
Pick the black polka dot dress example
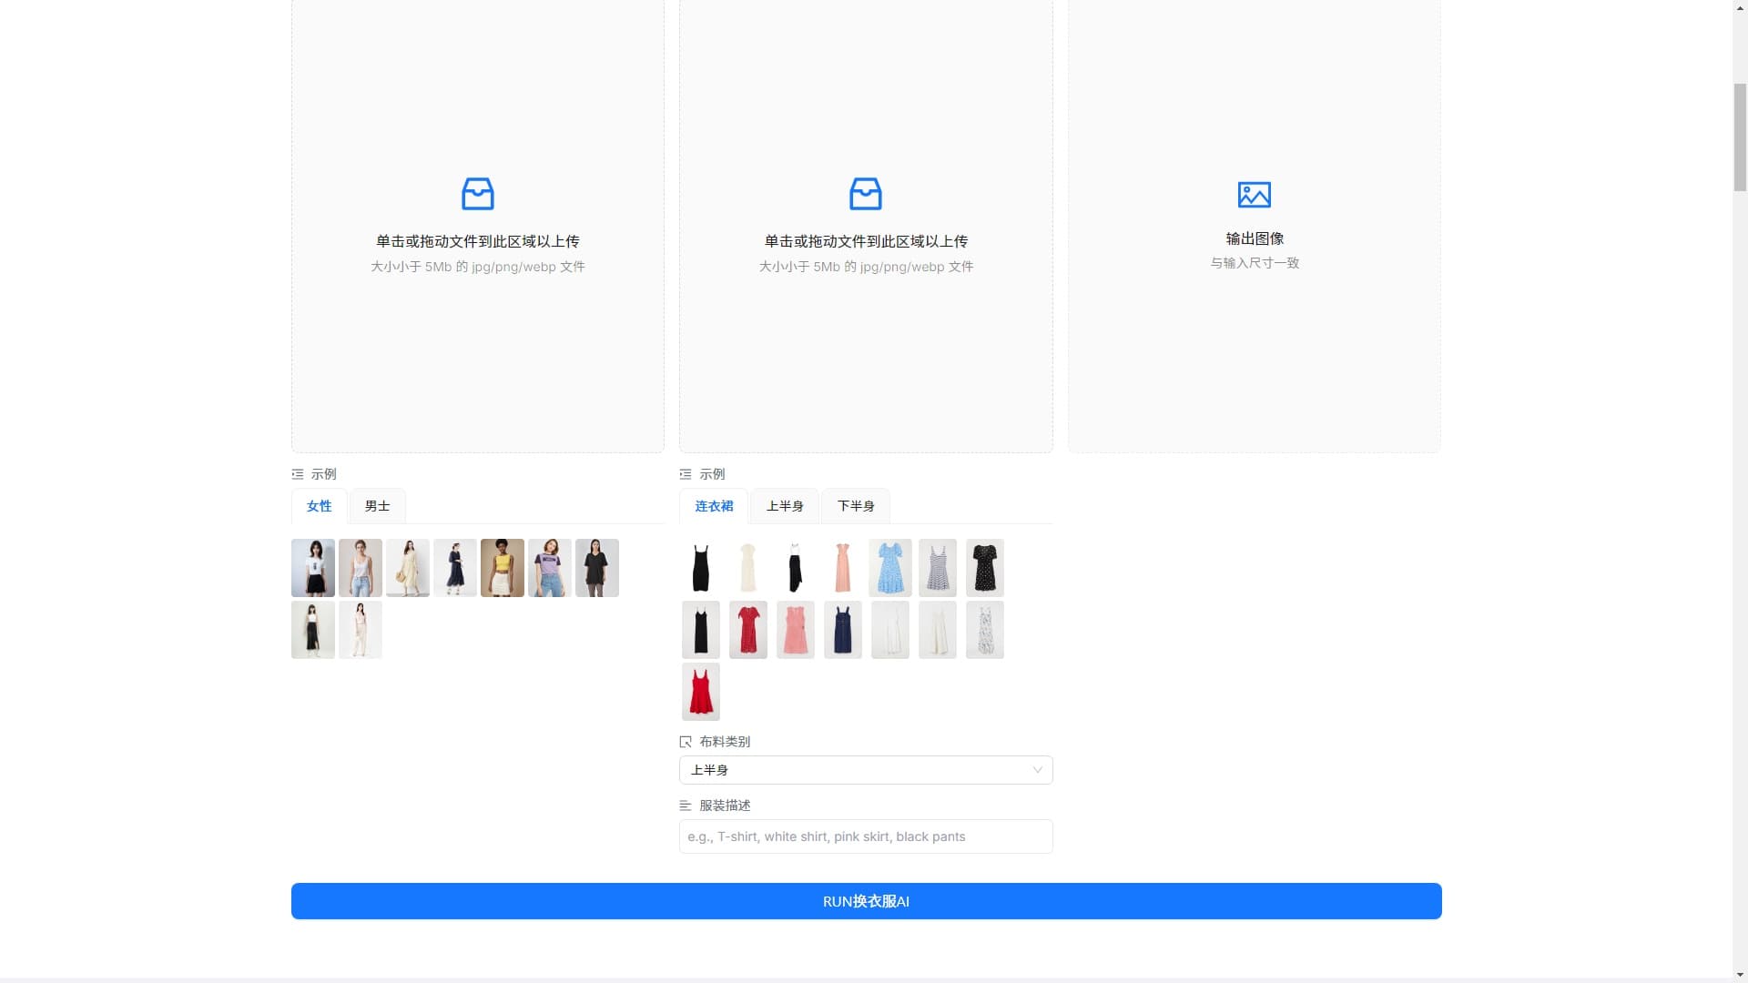tap(985, 568)
